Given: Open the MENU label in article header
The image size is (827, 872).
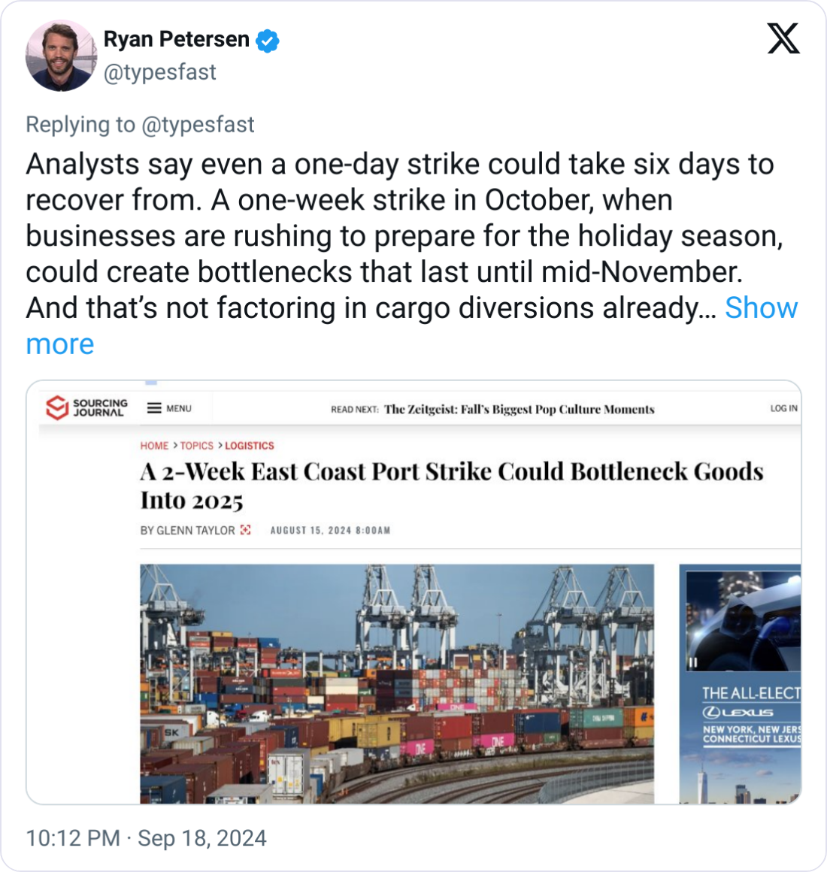Looking at the screenshot, I should tap(178, 408).
